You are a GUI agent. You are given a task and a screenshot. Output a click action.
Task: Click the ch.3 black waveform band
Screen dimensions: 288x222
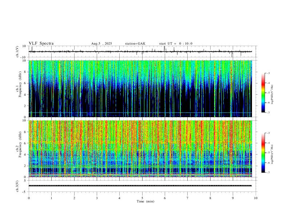140,186
